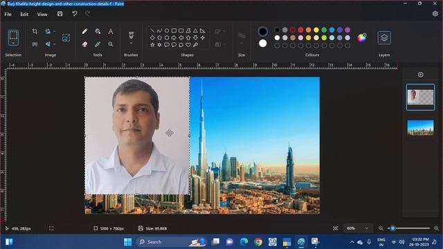This screenshot has height=249, width=443.
Task: Choose the Six-point star shape
Action: 159,44
